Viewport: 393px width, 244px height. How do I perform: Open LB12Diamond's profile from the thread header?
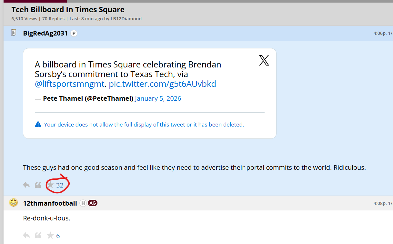pyautogui.click(x=126, y=19)
